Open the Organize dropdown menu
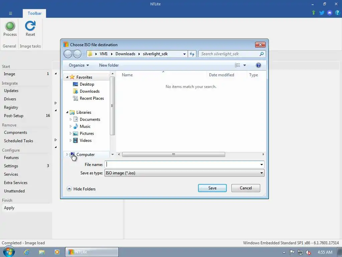The height and width of the screenshot is (257, 342). 79,65
